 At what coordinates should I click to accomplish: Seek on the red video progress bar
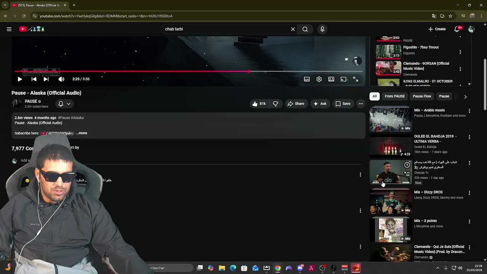click(x=189, y=71)
